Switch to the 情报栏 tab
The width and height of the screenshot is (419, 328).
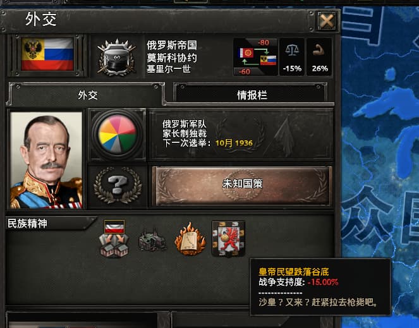pos(252,95)
